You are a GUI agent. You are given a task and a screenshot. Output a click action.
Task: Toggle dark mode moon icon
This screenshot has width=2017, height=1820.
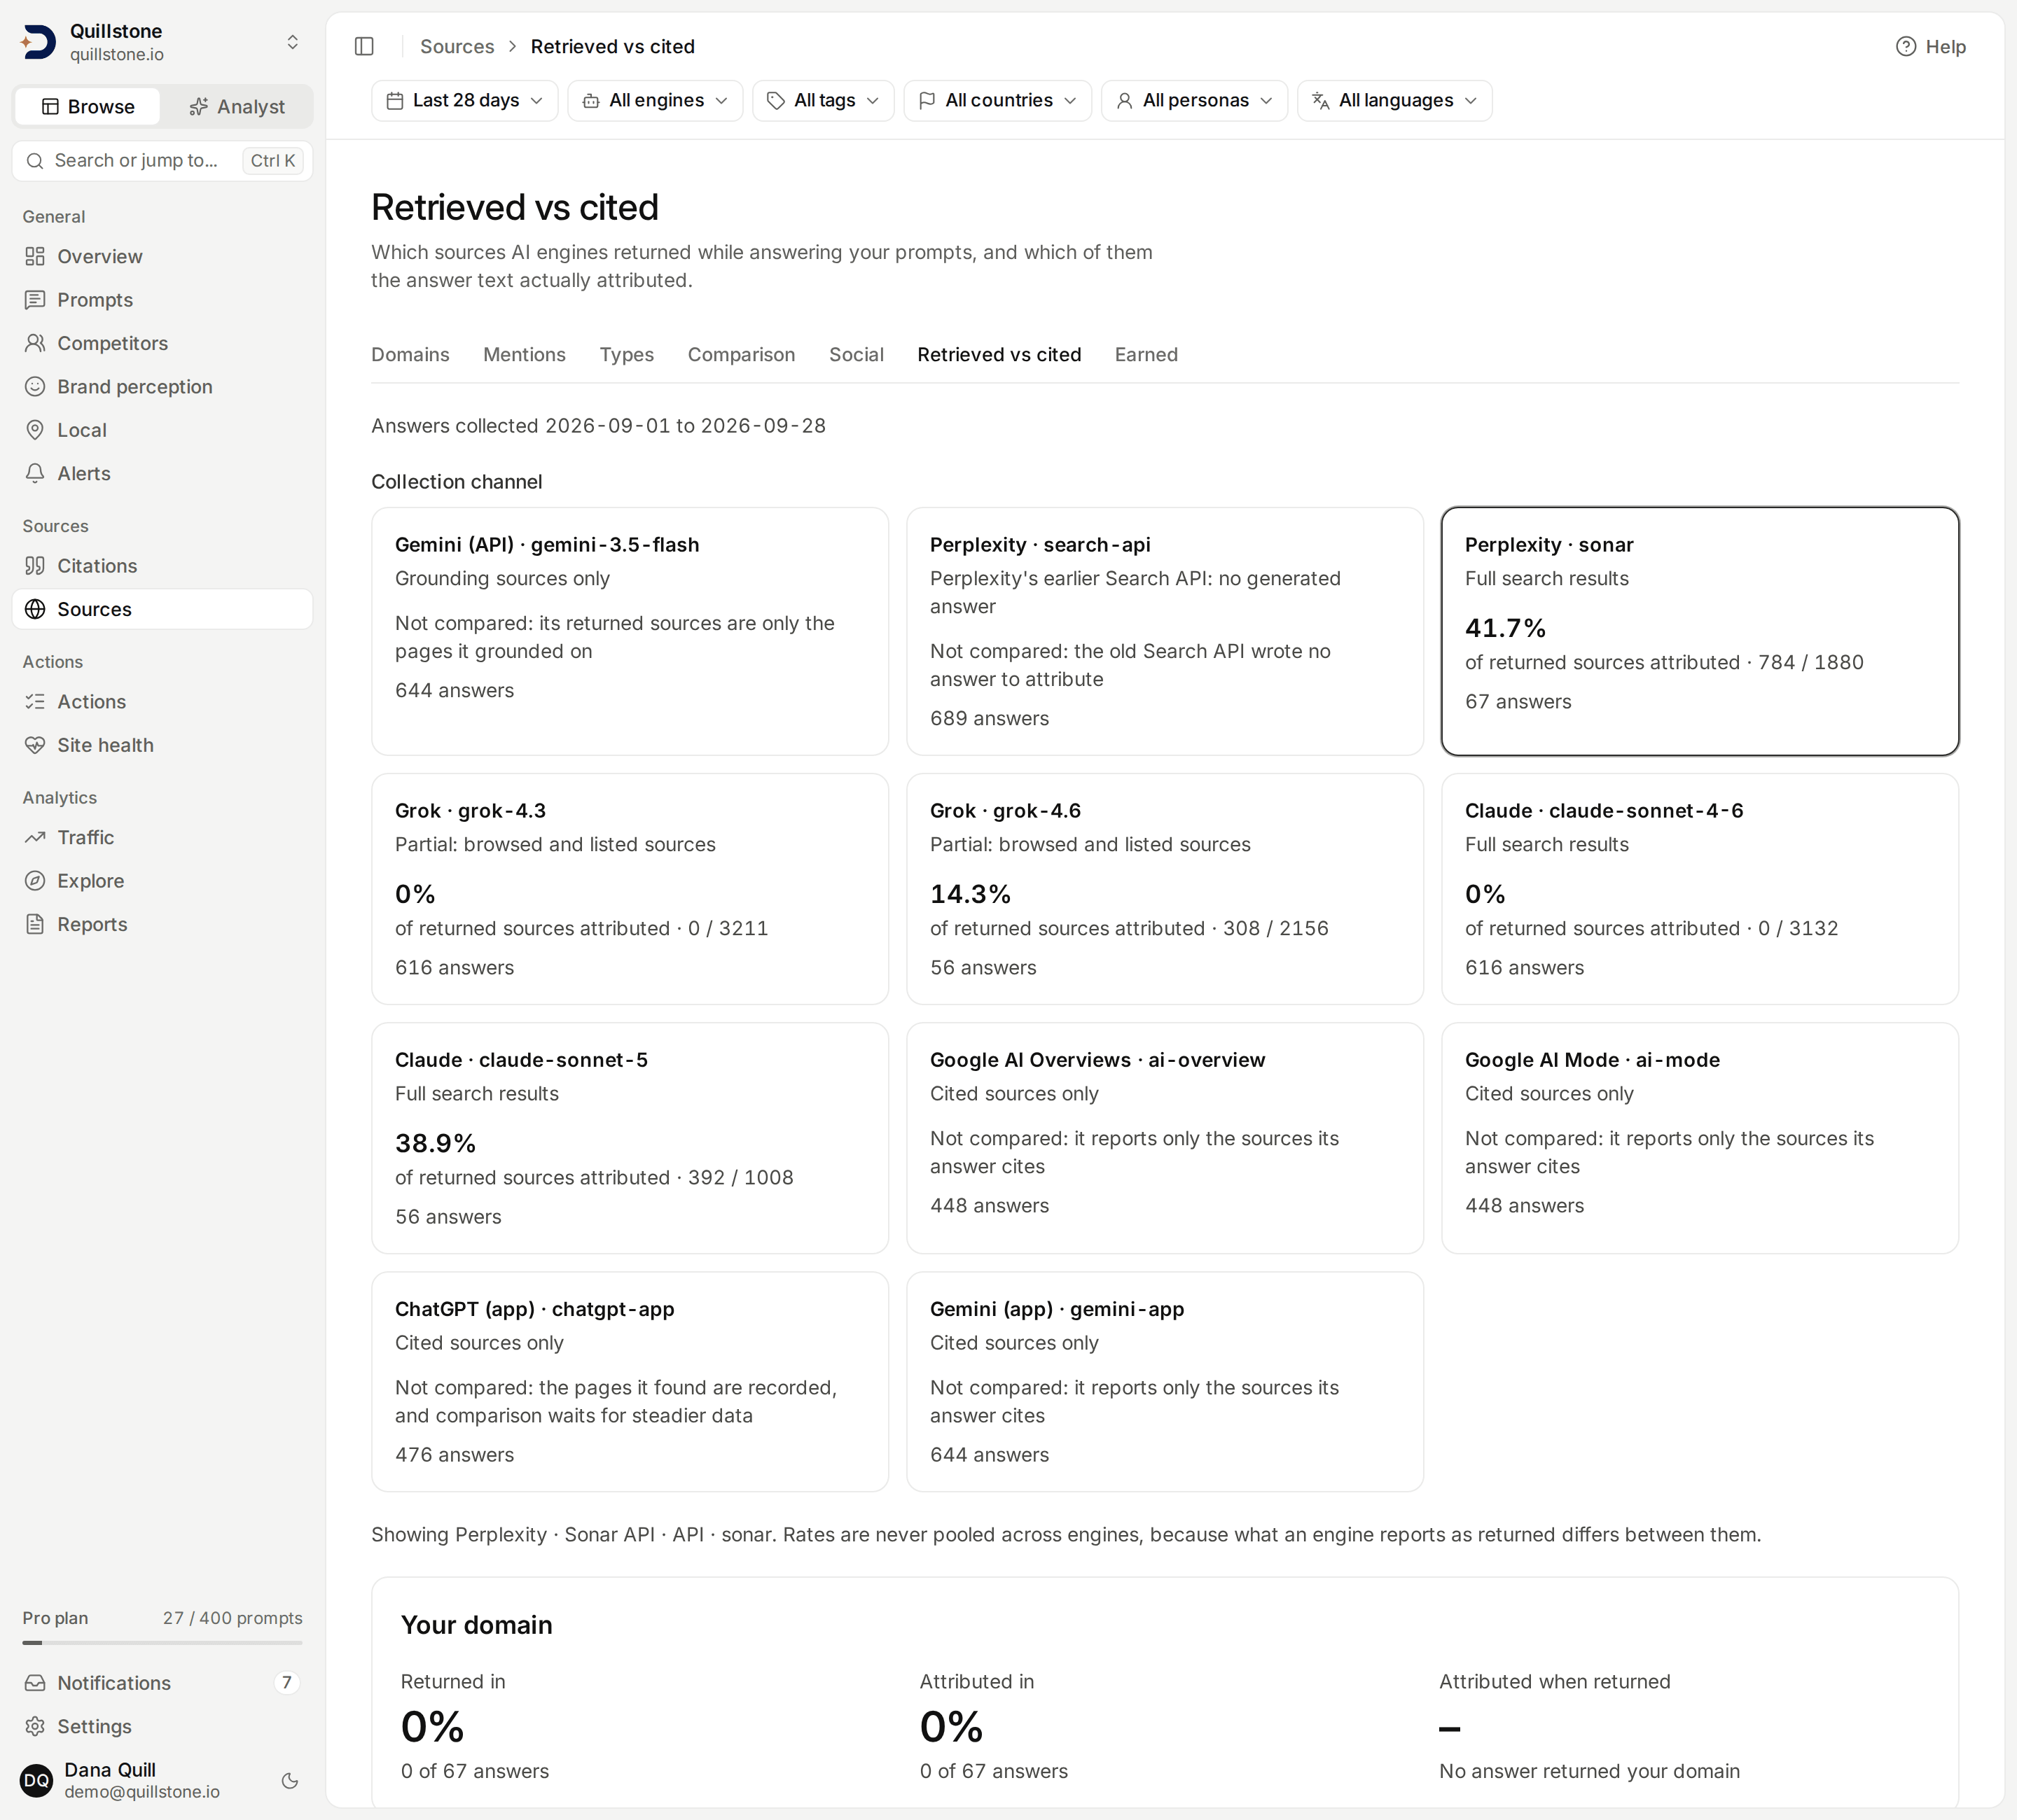pyautogui.click(x=290, y=1780)
